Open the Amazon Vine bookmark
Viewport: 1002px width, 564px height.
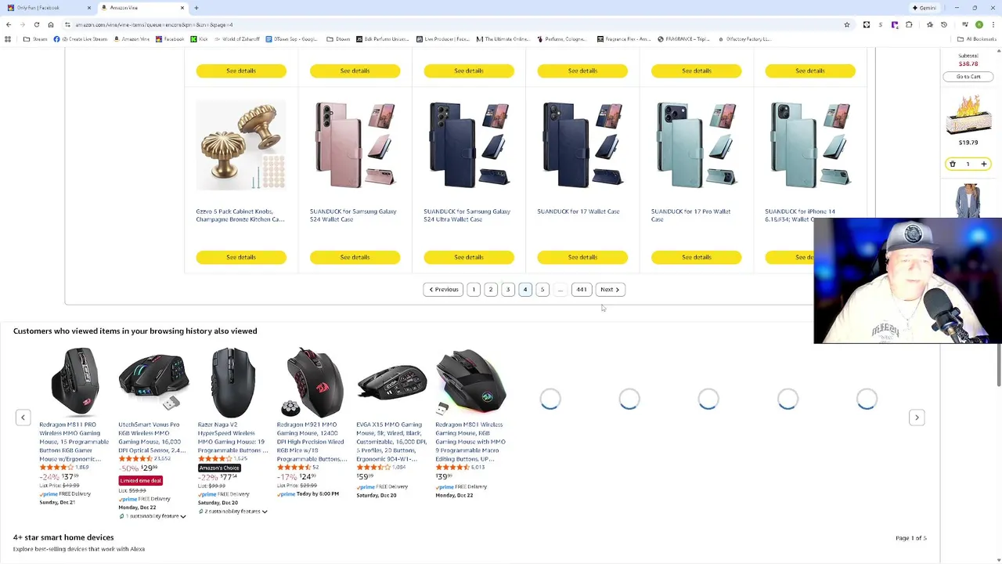pos(131,38)
